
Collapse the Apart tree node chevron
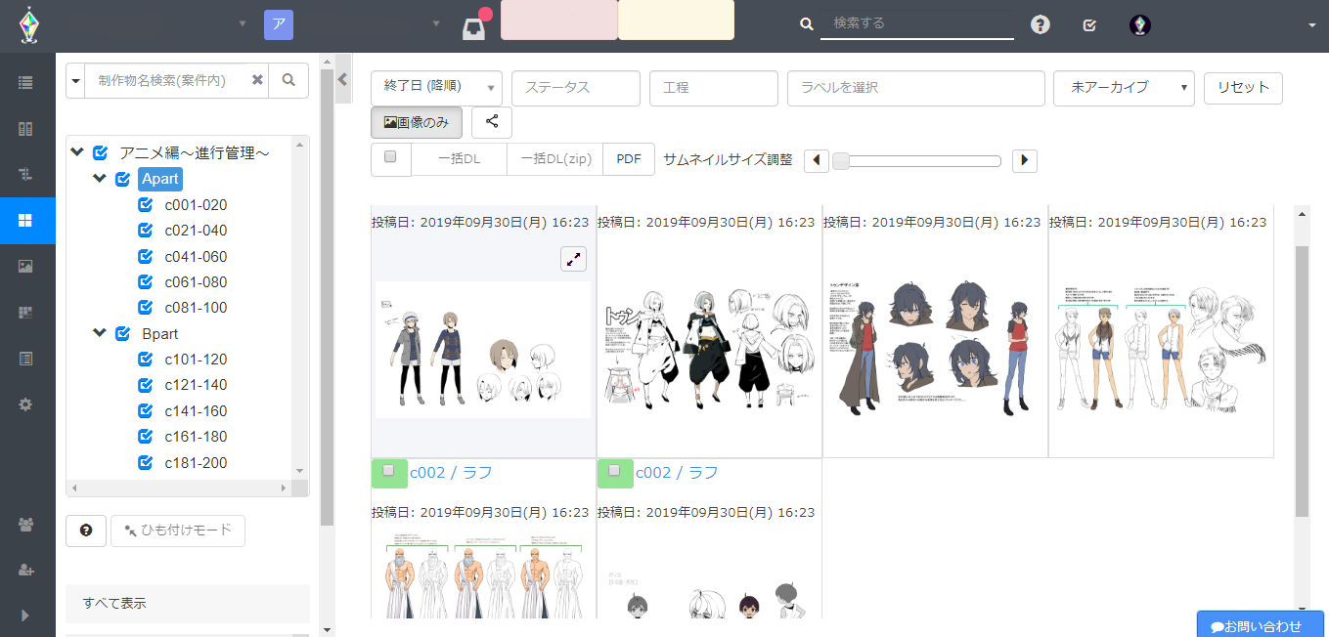[99, 179]
